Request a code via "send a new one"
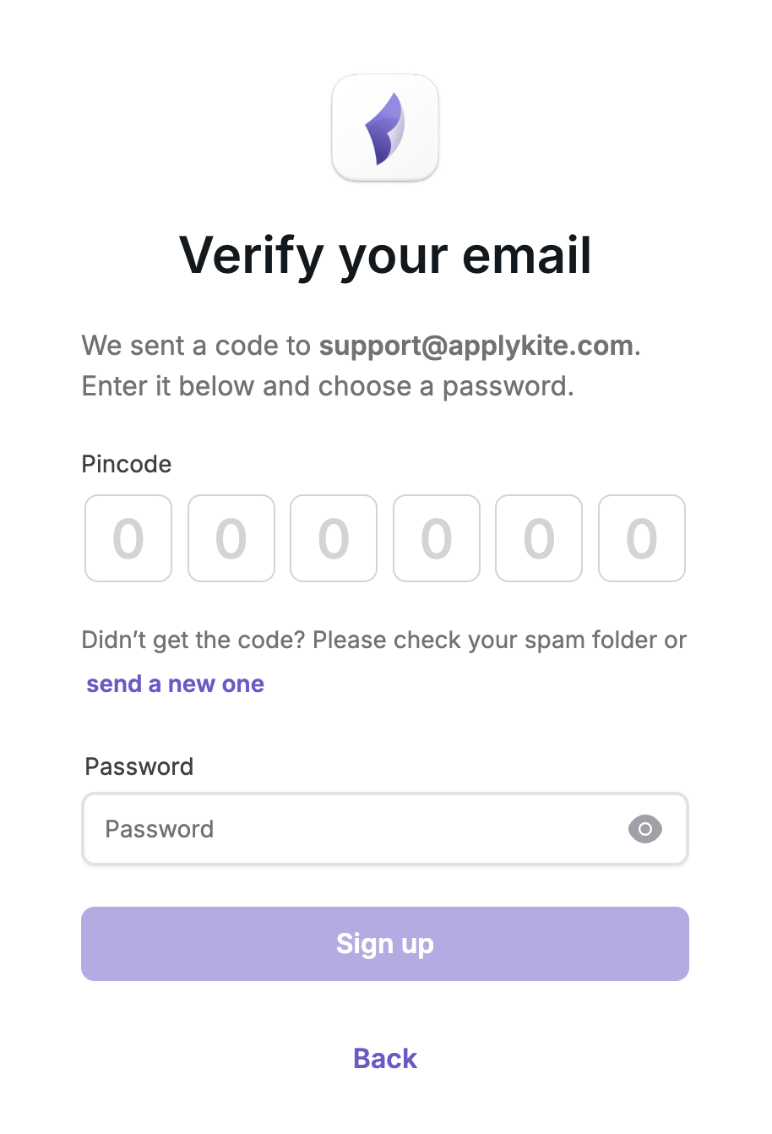 pyautogui.click(x=175, y=684)
